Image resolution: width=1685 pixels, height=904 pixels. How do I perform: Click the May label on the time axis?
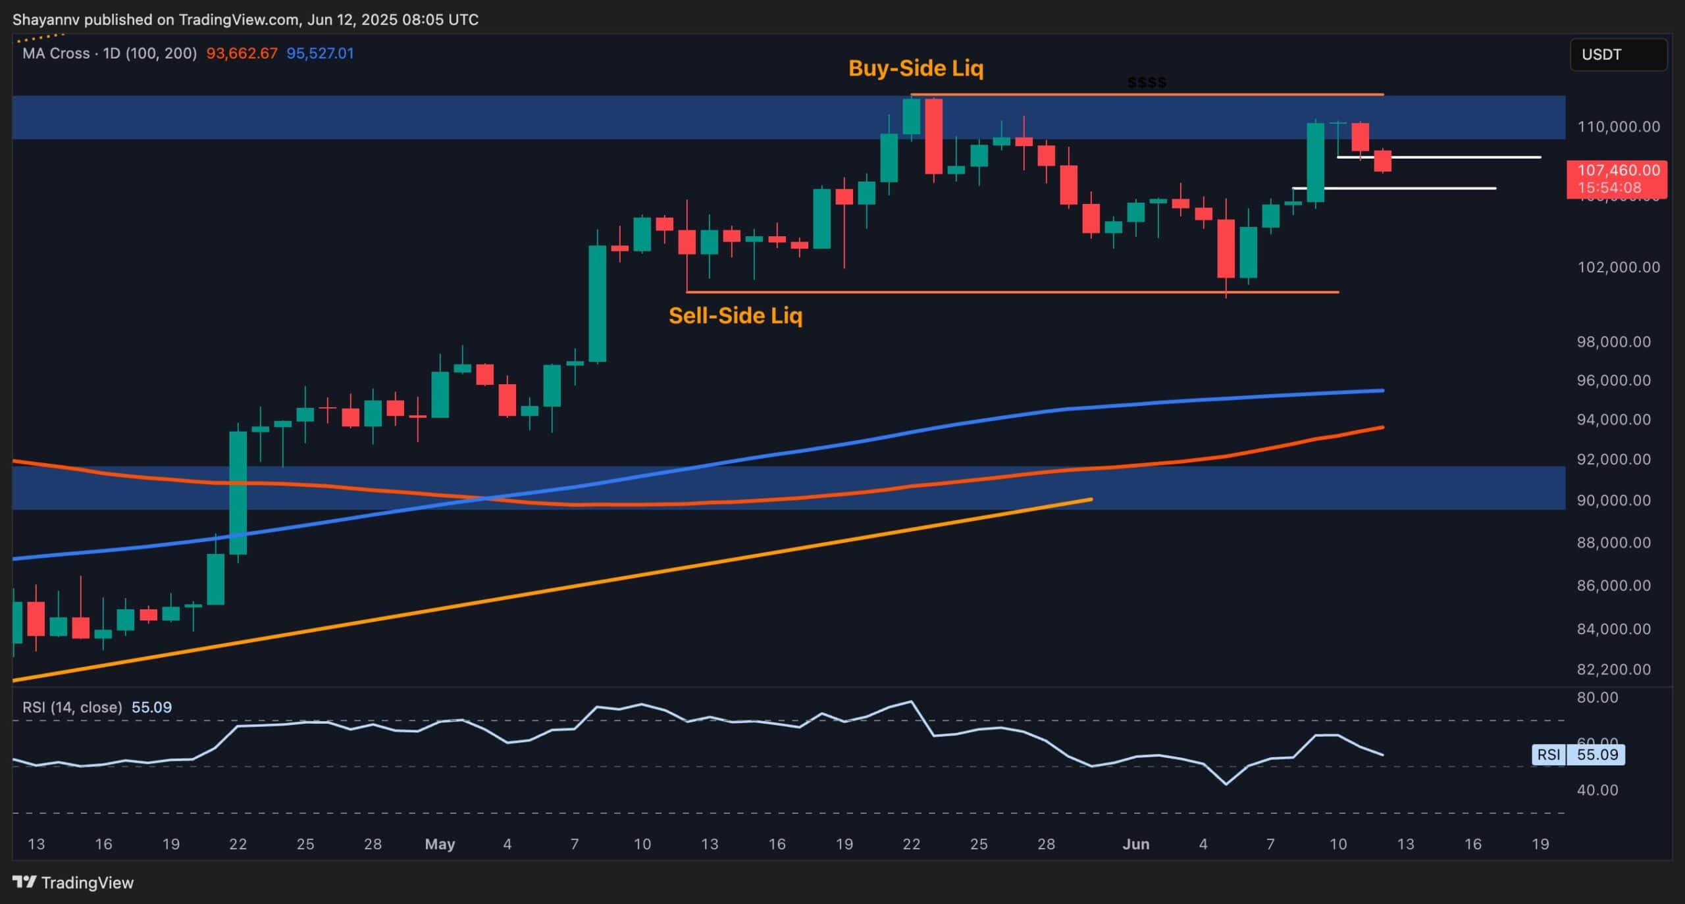click(440, 843)
